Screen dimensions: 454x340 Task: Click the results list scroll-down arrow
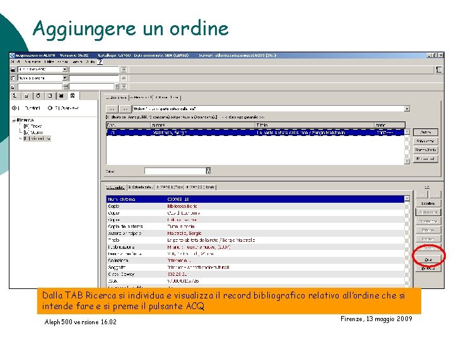(x=407, y=161)
